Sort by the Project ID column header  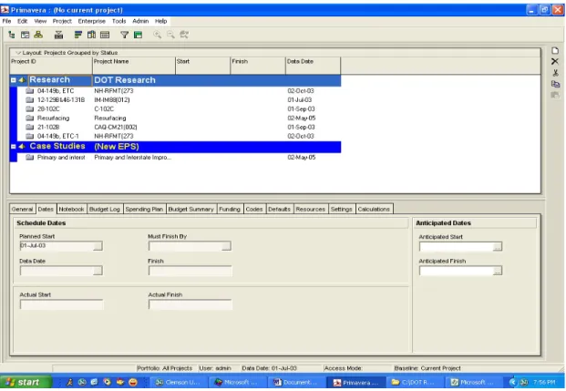coord(51,66)
